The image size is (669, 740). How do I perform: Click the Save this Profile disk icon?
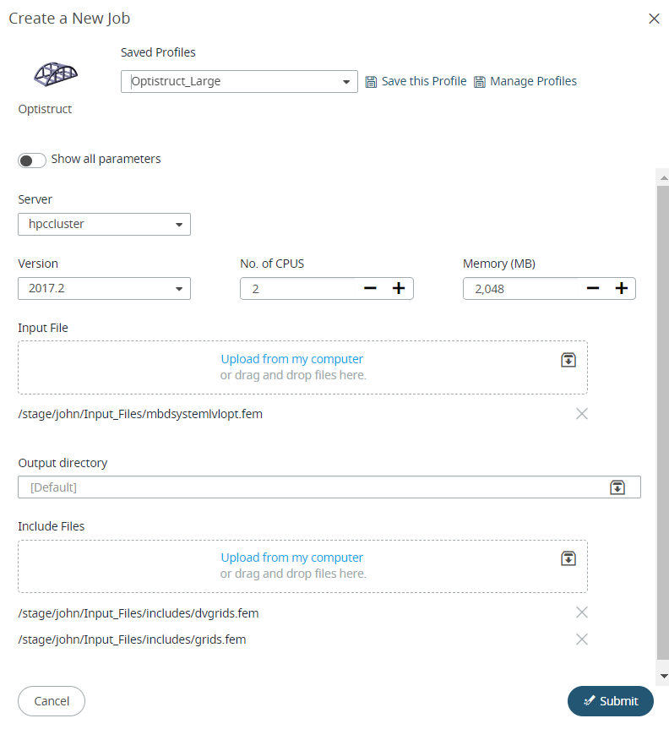pos(371,82)
